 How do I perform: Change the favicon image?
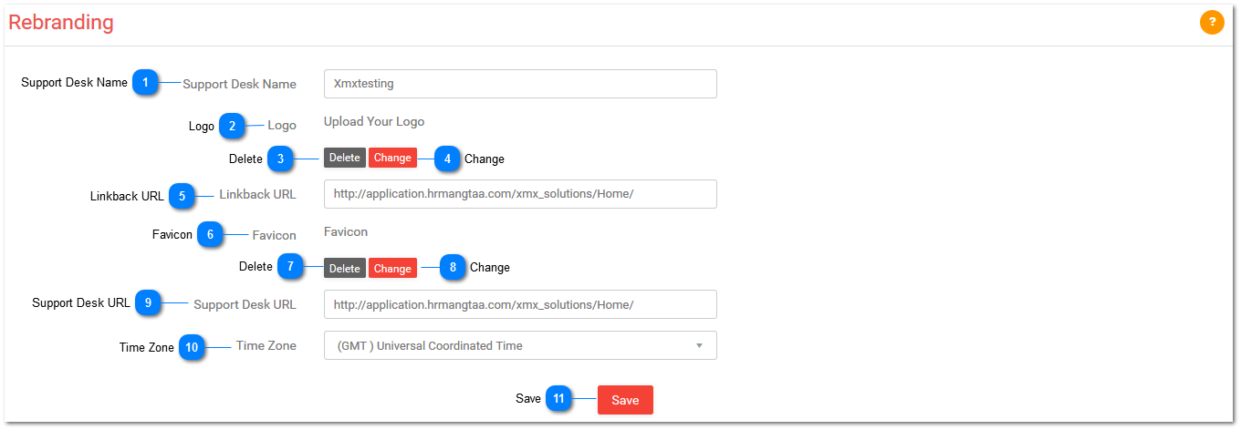pyautogui.click(x=392, y=268)
